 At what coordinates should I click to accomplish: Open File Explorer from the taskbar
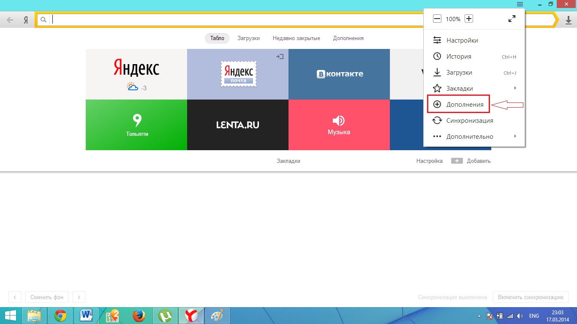point(35,316)
